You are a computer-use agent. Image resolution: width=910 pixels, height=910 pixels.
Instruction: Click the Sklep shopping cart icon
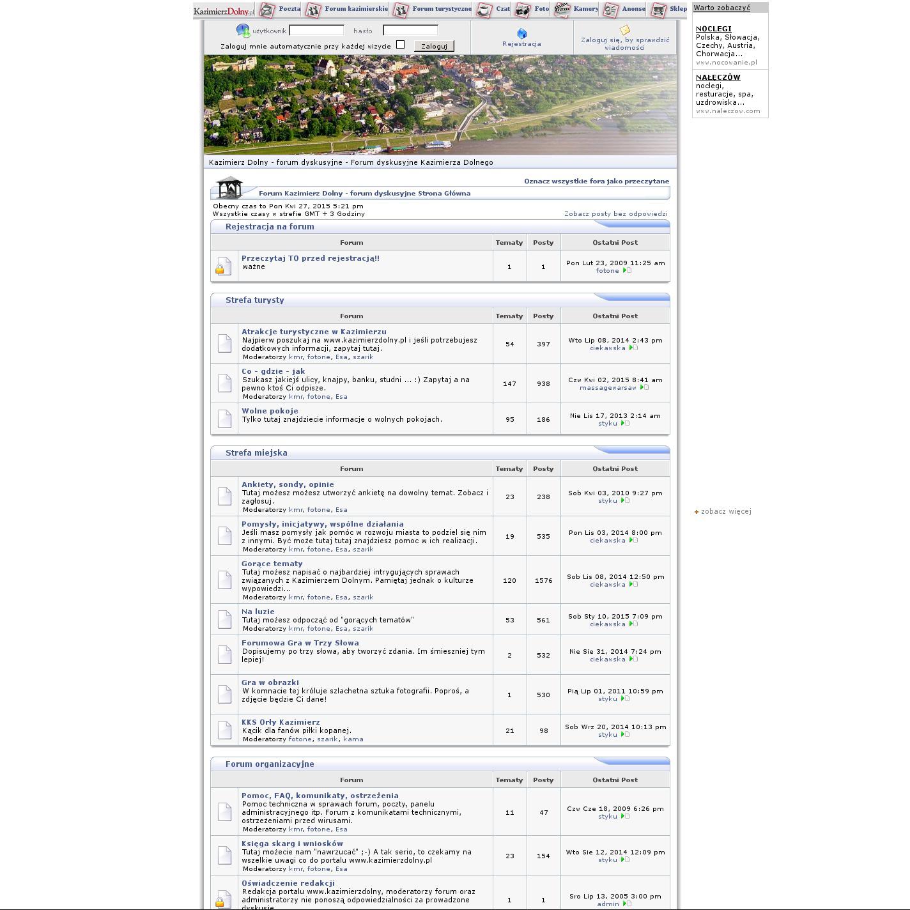(658, 10)
